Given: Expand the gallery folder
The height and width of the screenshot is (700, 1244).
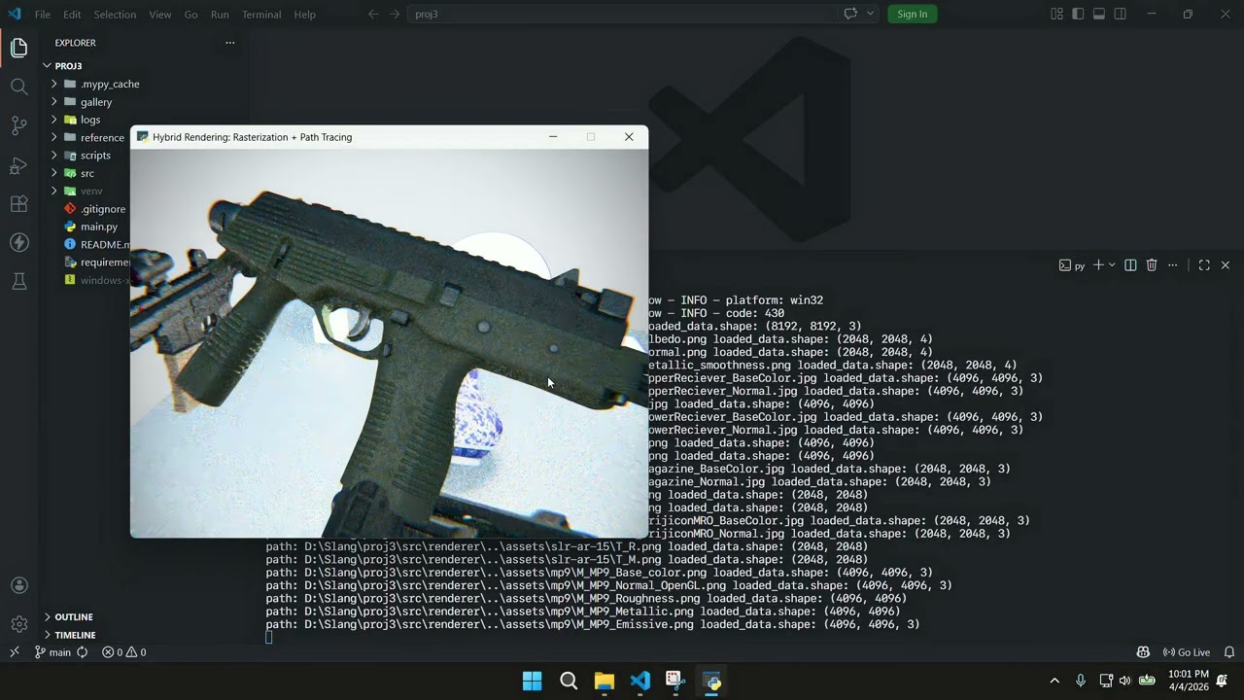Looking at the screenshot, I should [144, 101].
